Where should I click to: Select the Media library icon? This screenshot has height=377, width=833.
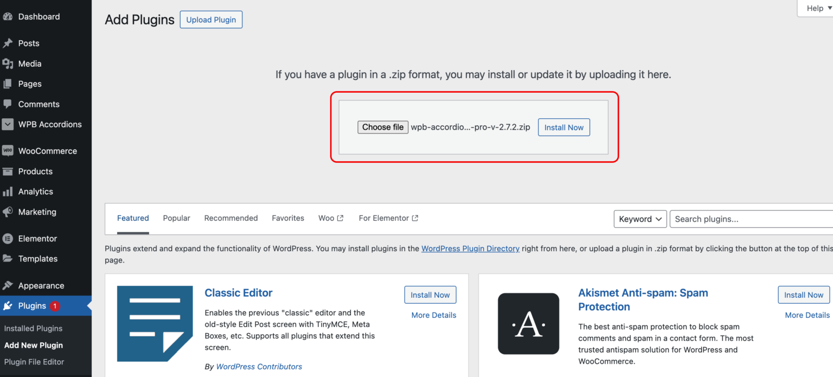[x=8, y=63]
